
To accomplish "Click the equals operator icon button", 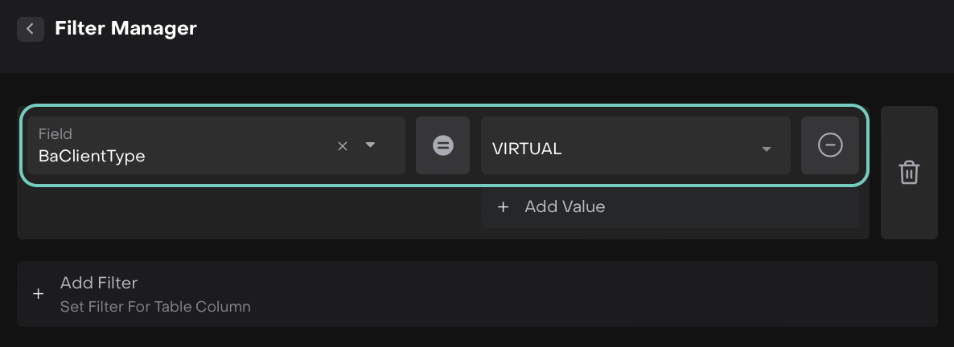I will (x=442, y=145).
